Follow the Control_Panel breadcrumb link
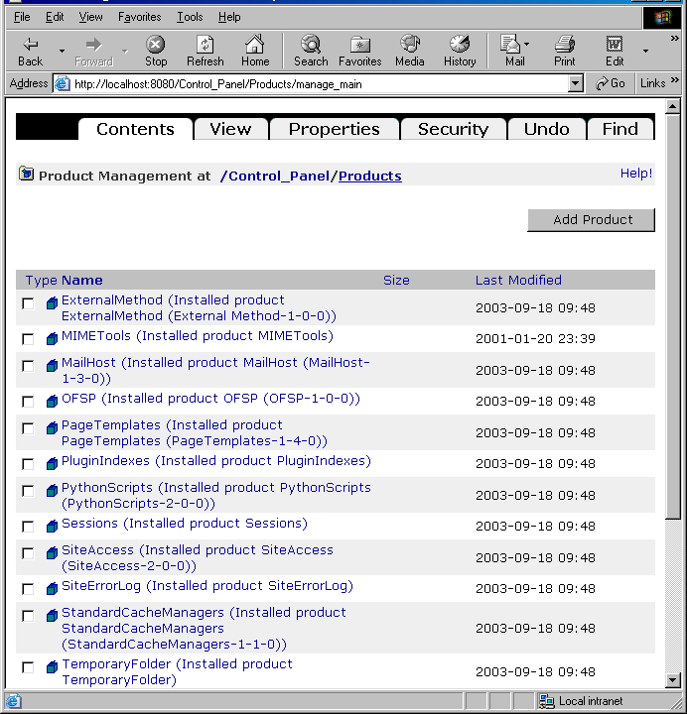Viewport: 687px width, 714px height. (x=278, y=176)
